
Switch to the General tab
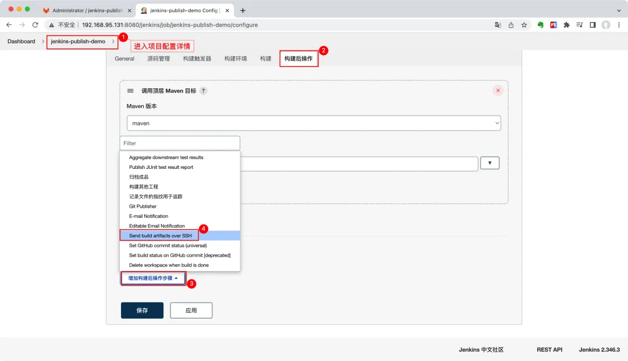(x=124, y=59)
